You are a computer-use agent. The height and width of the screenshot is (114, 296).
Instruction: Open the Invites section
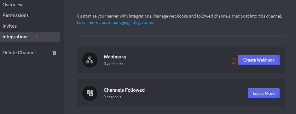[10, 26]
